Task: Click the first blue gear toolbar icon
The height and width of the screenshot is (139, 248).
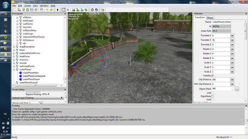Action: (92, 10)
